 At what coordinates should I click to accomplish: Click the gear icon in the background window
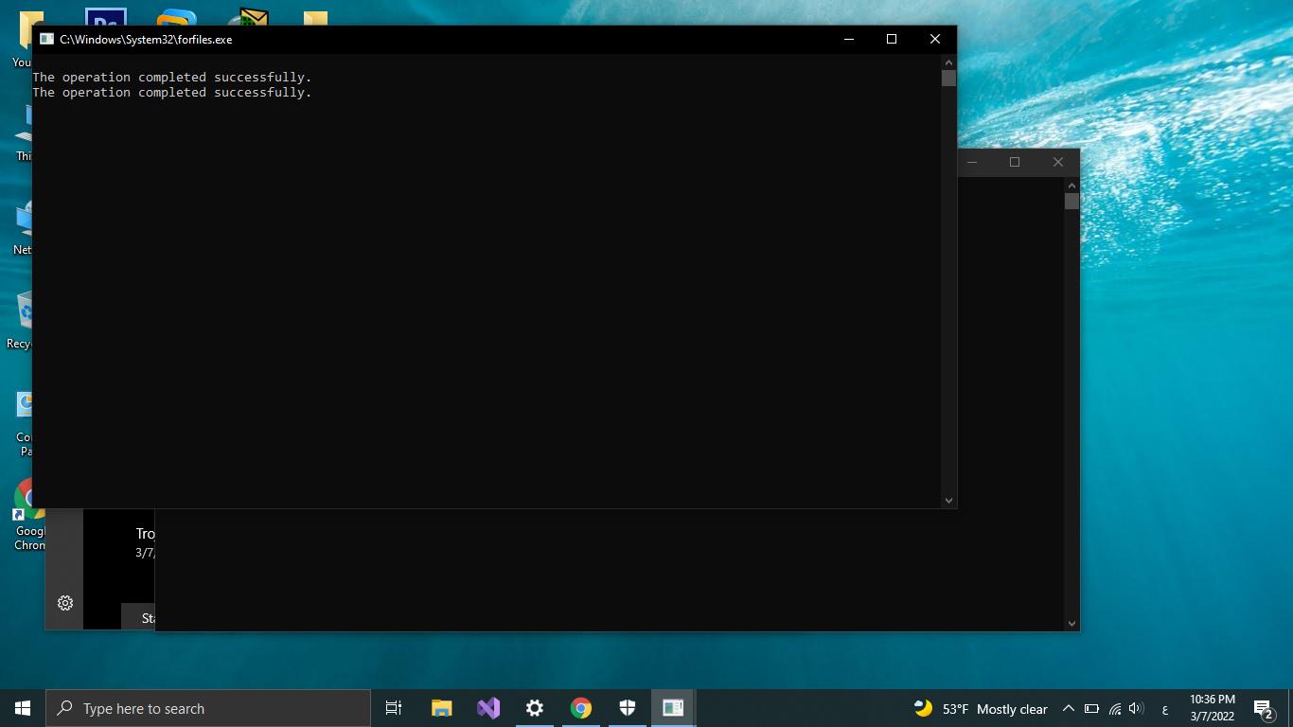click(x=65, y=603)
